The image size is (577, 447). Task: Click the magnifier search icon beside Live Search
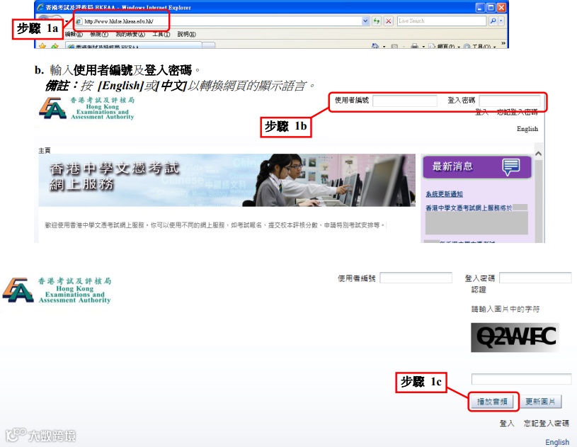tap(493, 21)
